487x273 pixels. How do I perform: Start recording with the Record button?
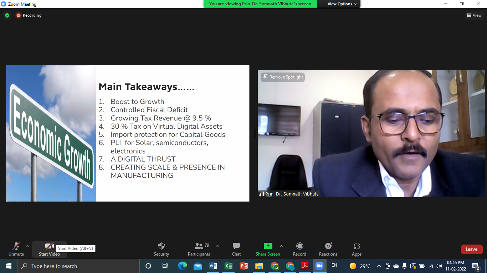[299, 246]
